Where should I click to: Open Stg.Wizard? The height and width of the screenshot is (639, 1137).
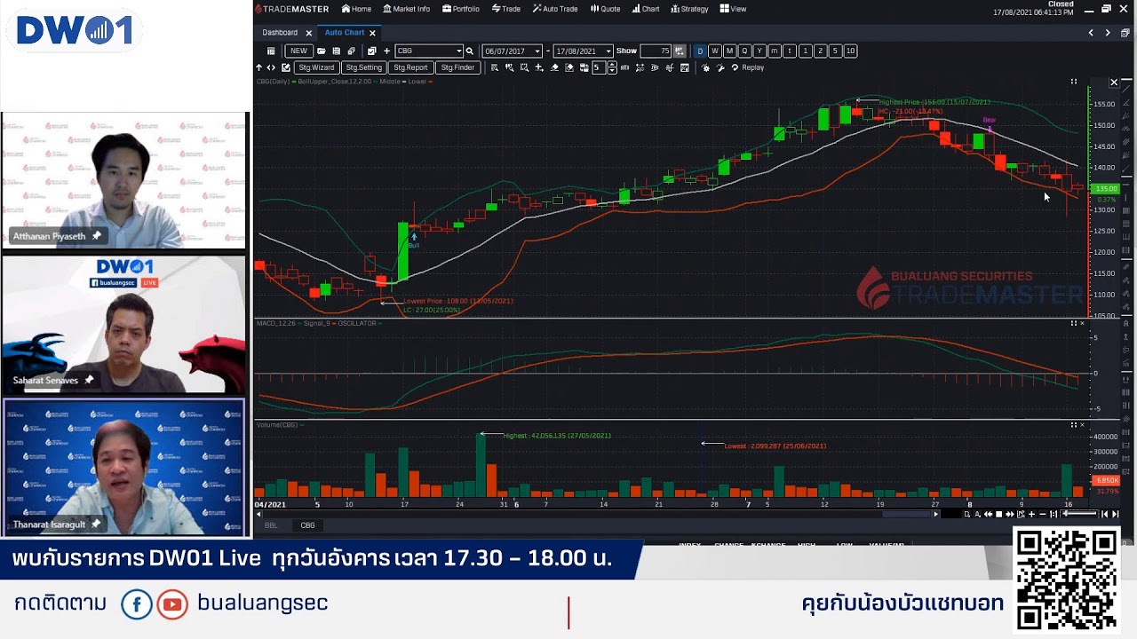click(316, 67)
